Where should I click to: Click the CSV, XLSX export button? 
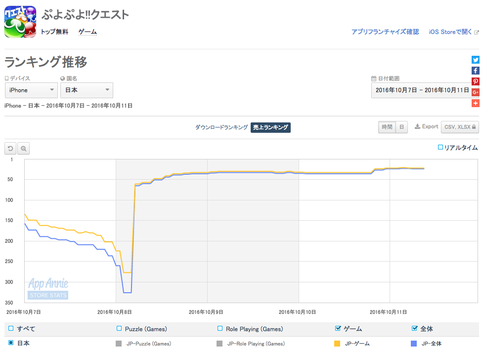[x=460, y=127]
